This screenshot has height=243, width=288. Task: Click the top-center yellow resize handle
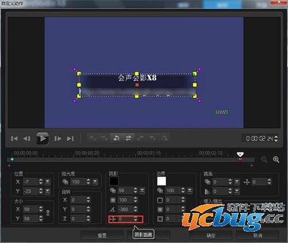(x=137, y=74)
